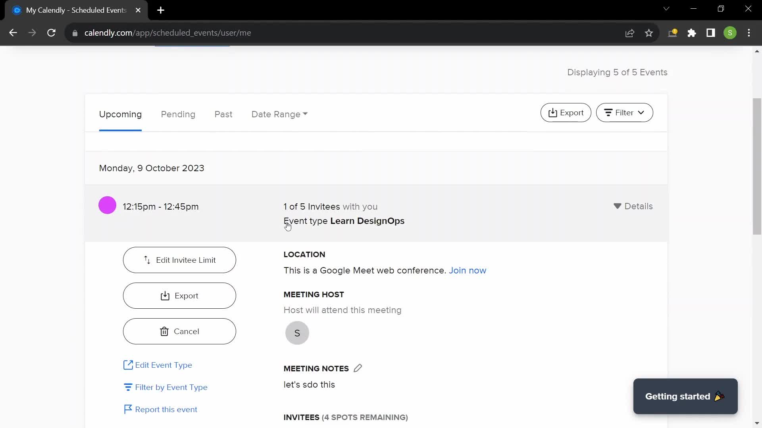The height and width of the screenshot is (428, 762).
Task: Open the tab search chevron
Action: tap(666, 9)
